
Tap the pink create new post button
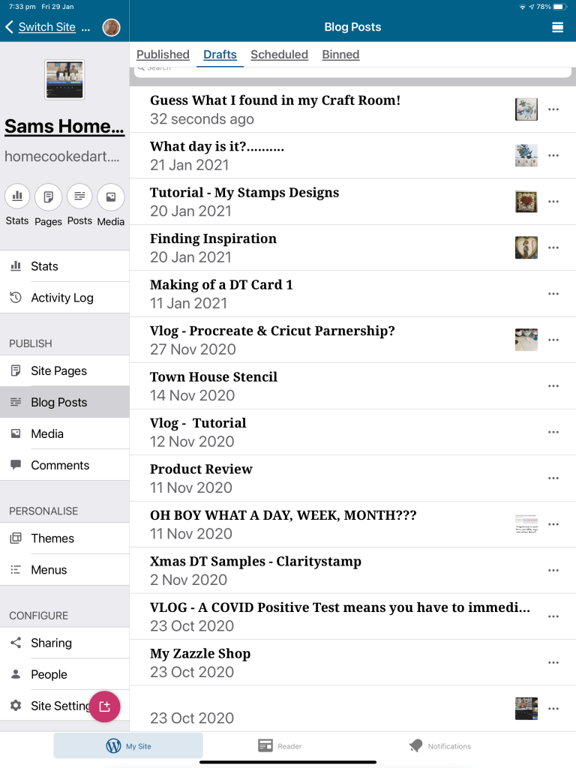pyautogui.click(x=104, y=706)
